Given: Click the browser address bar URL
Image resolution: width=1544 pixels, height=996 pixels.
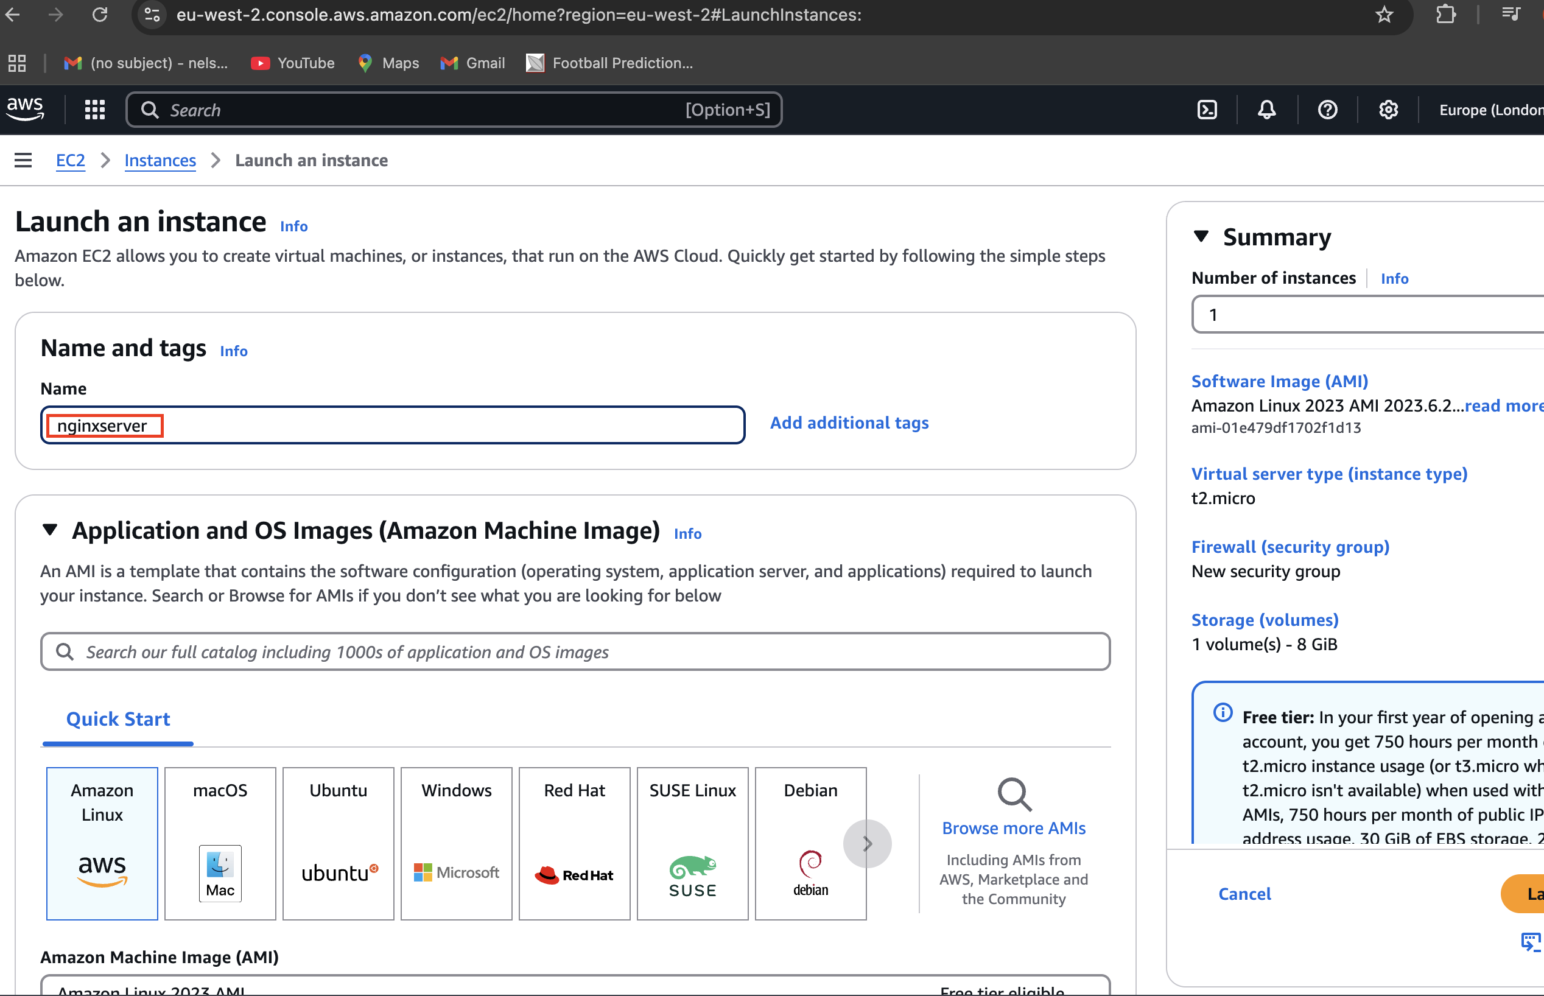Looking at the screenshot, I should coord(518,14).
